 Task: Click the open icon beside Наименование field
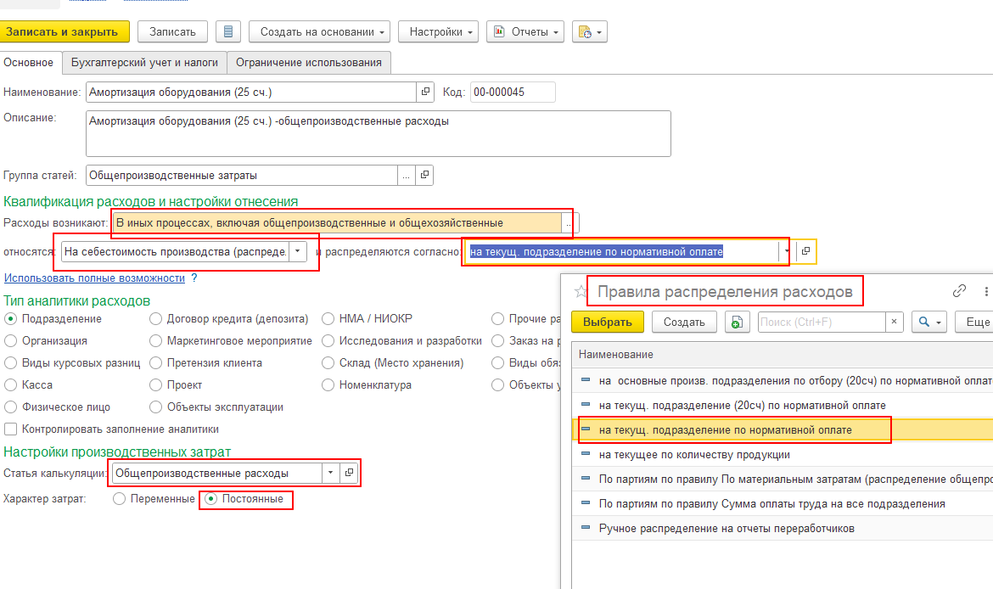point(425,92)
